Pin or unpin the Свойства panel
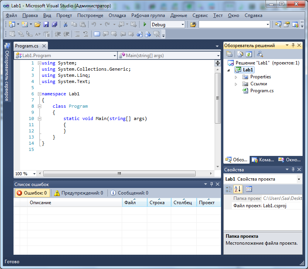The height and width of the screenshot is (269, 308). pyautogui.click(x=293, y=169)
